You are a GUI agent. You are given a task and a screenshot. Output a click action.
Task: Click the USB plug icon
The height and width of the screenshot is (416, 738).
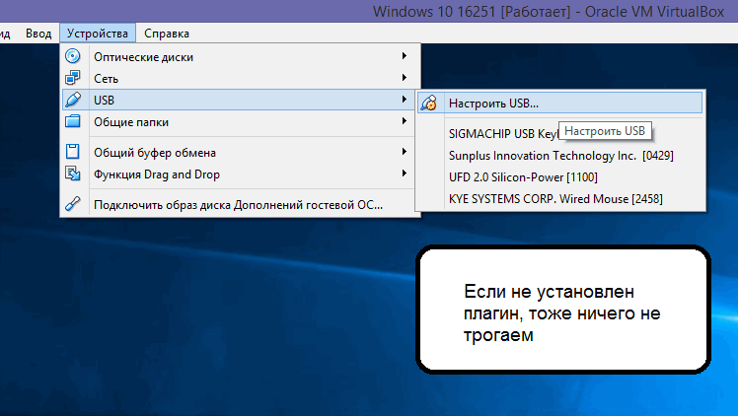(72, 100)
